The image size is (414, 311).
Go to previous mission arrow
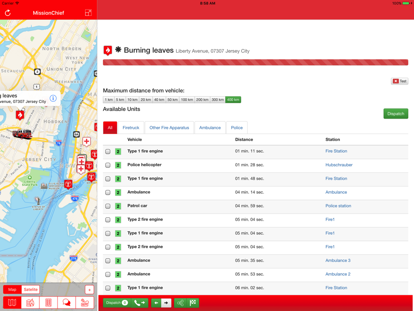(x=156, y=303)
